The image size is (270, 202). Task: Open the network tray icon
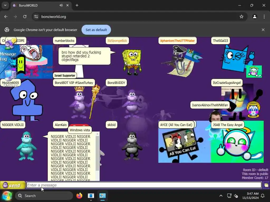(229, 196)
